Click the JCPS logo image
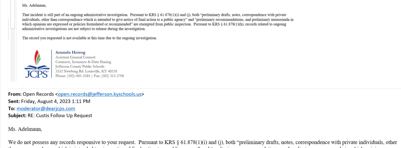Screen dimensions: 401x148 [x=37, y=64]
